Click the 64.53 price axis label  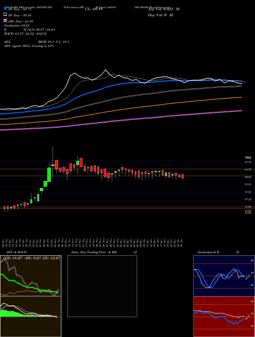(x=248, y=170)
